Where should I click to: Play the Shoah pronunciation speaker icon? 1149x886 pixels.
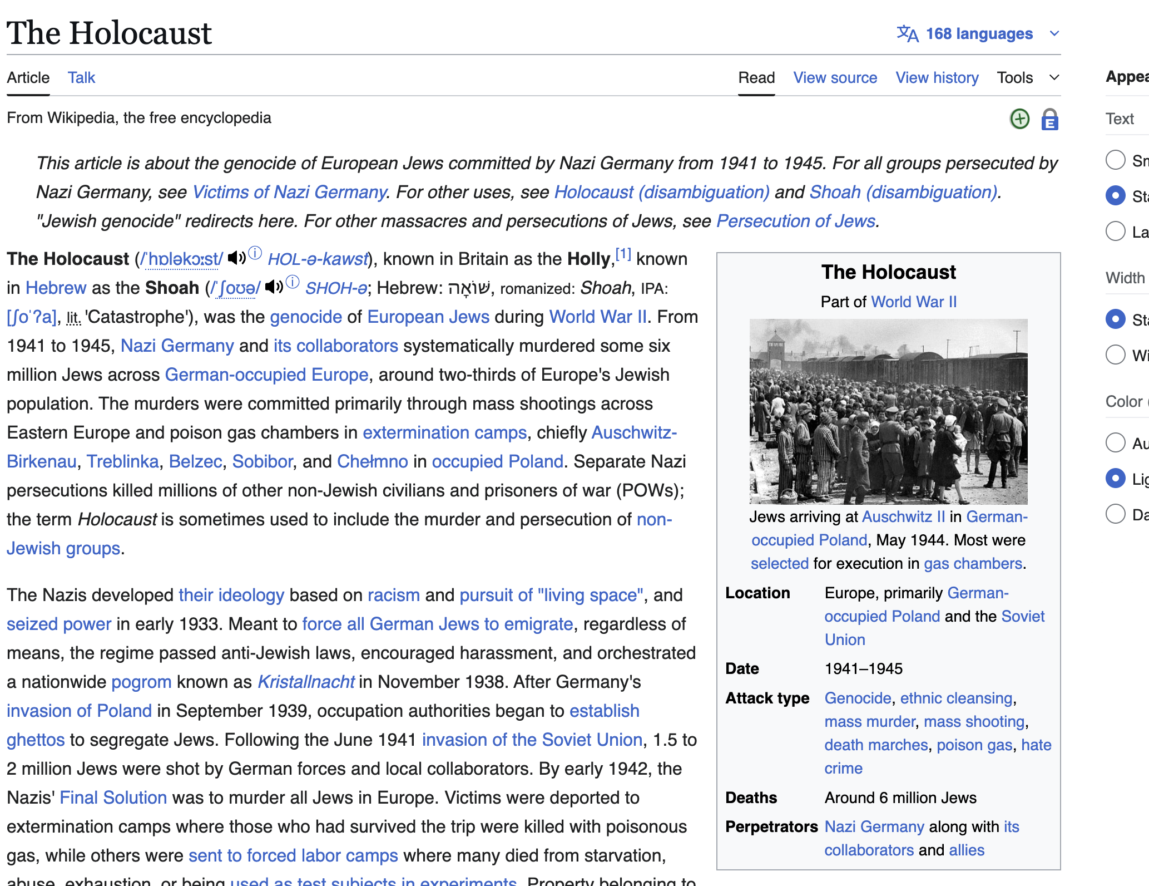[x=274, y=287]
